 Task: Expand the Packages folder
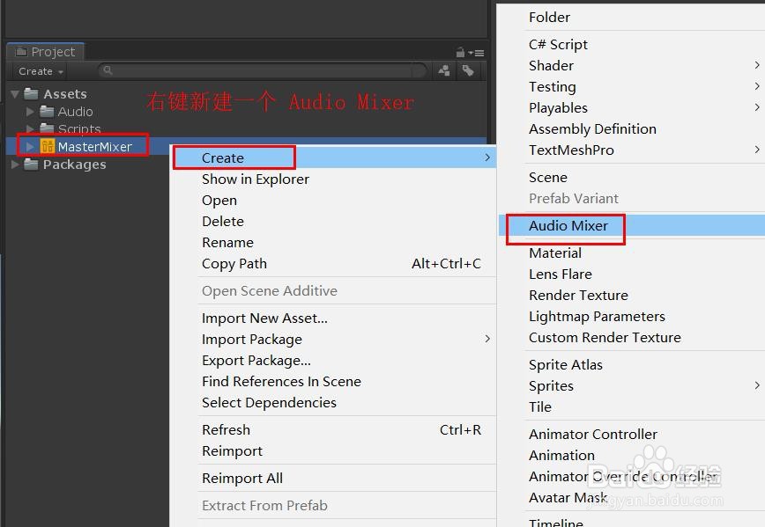15,165
